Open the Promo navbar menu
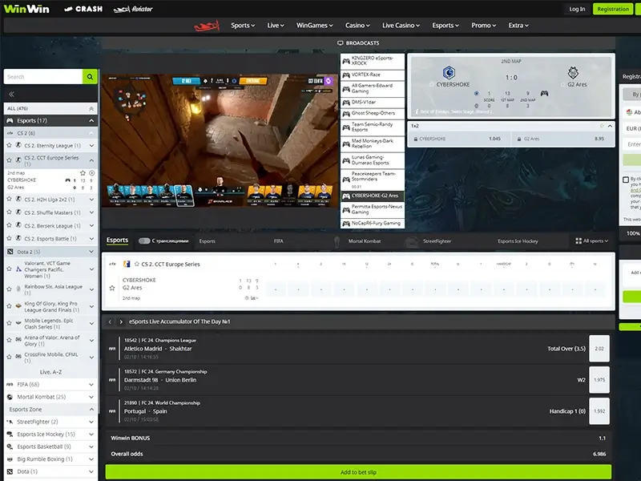Image resolution: width=641 pixels, height=481 pixels. point(484,26)
